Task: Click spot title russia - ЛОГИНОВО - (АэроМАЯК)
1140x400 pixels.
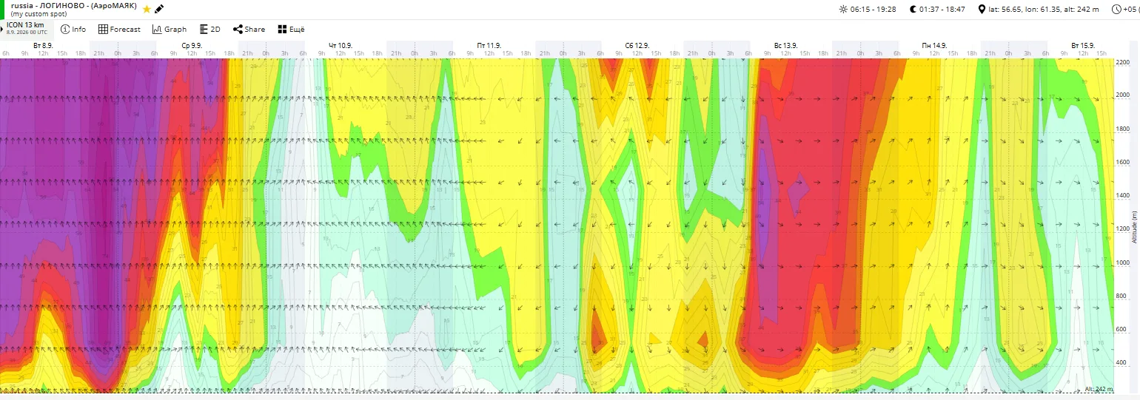Action: point(74,5)
